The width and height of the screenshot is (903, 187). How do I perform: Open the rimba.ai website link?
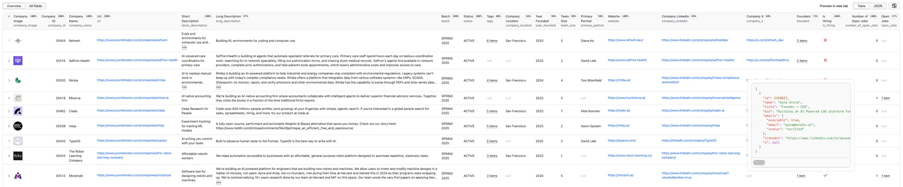click(619, 80)
